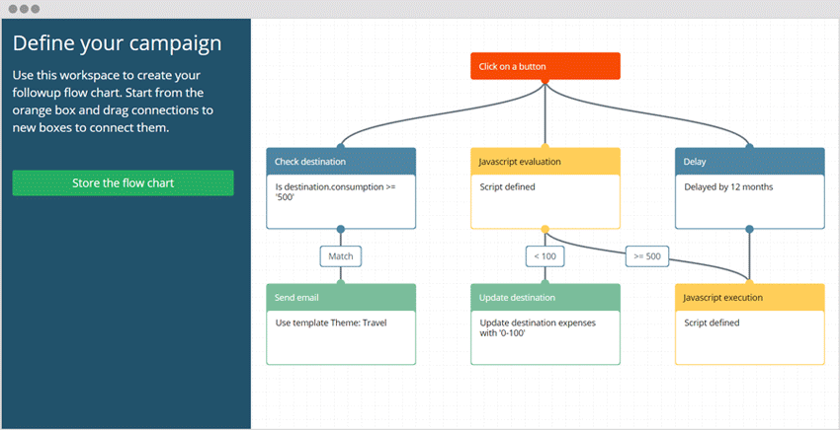Click the output dot below Check destination box
This screenshot has width=840, height=430.
(x=341, y=229)
